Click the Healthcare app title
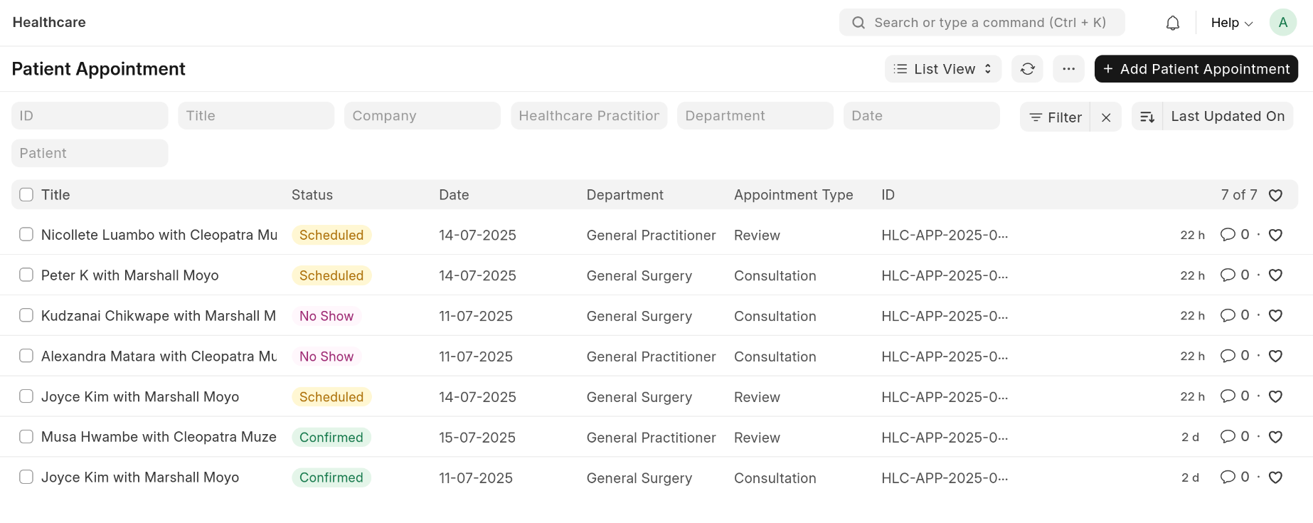 click(49, 22)
